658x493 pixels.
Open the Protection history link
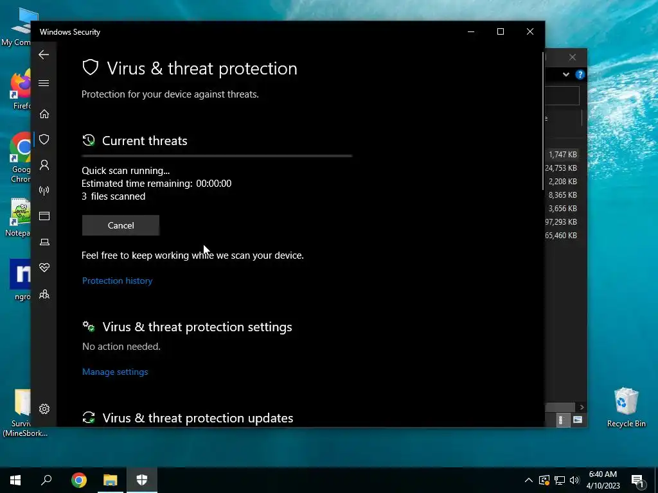(117, 281)
